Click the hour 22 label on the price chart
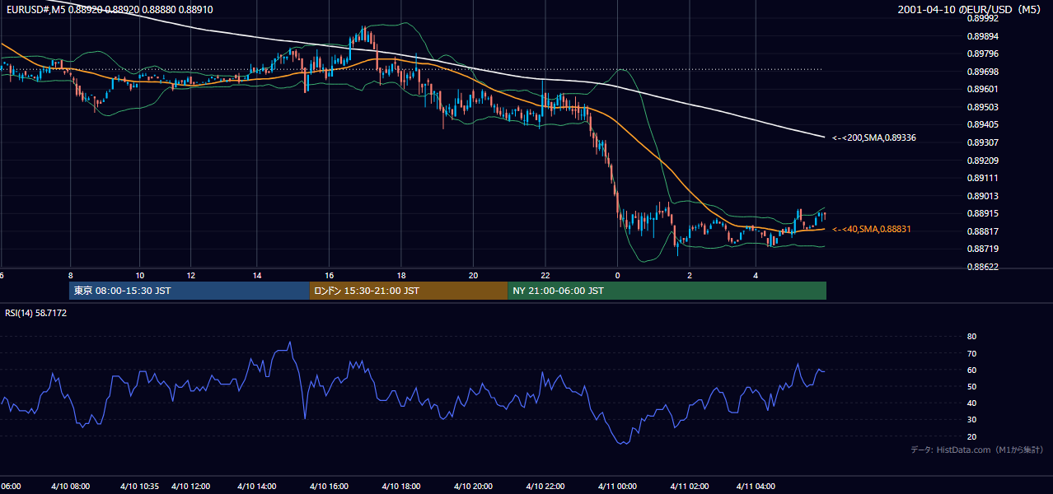Image resolution: width=1053 pixels, height=494 pixels. pos(545,275)
